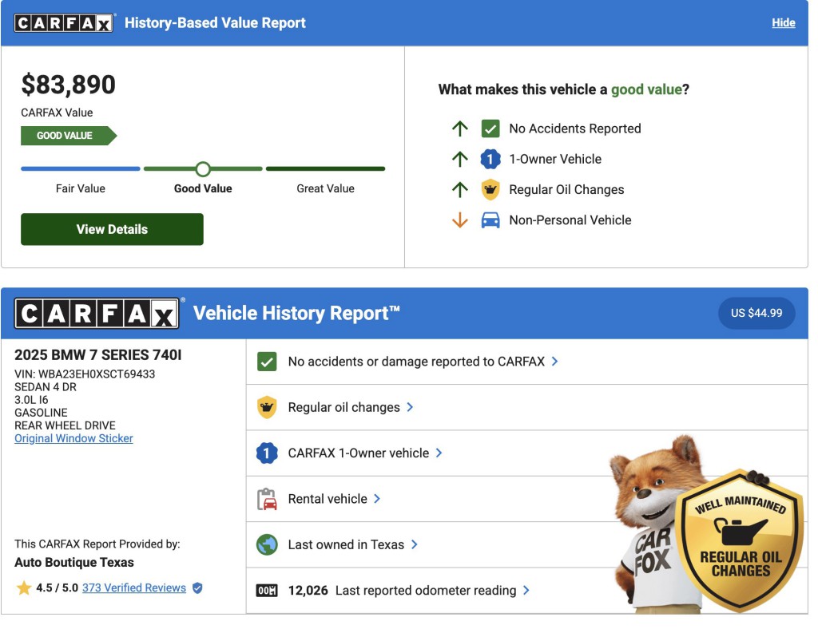Click the US $44.99 price button
This screenshot has height=629, width=818.
click(756, 313)
